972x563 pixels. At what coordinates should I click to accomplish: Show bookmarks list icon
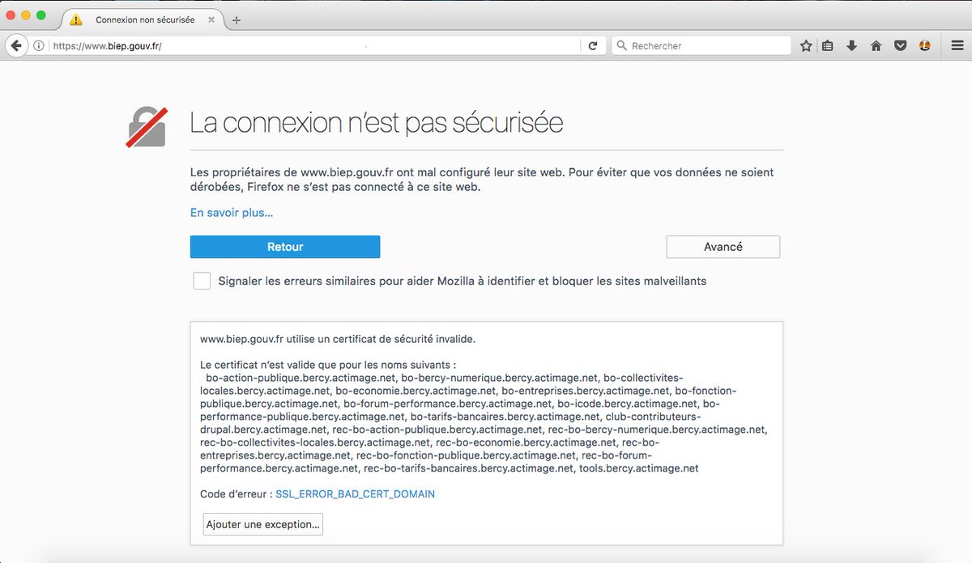(828, 46)
